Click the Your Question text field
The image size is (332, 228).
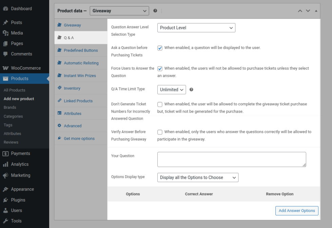coord(231,159)
